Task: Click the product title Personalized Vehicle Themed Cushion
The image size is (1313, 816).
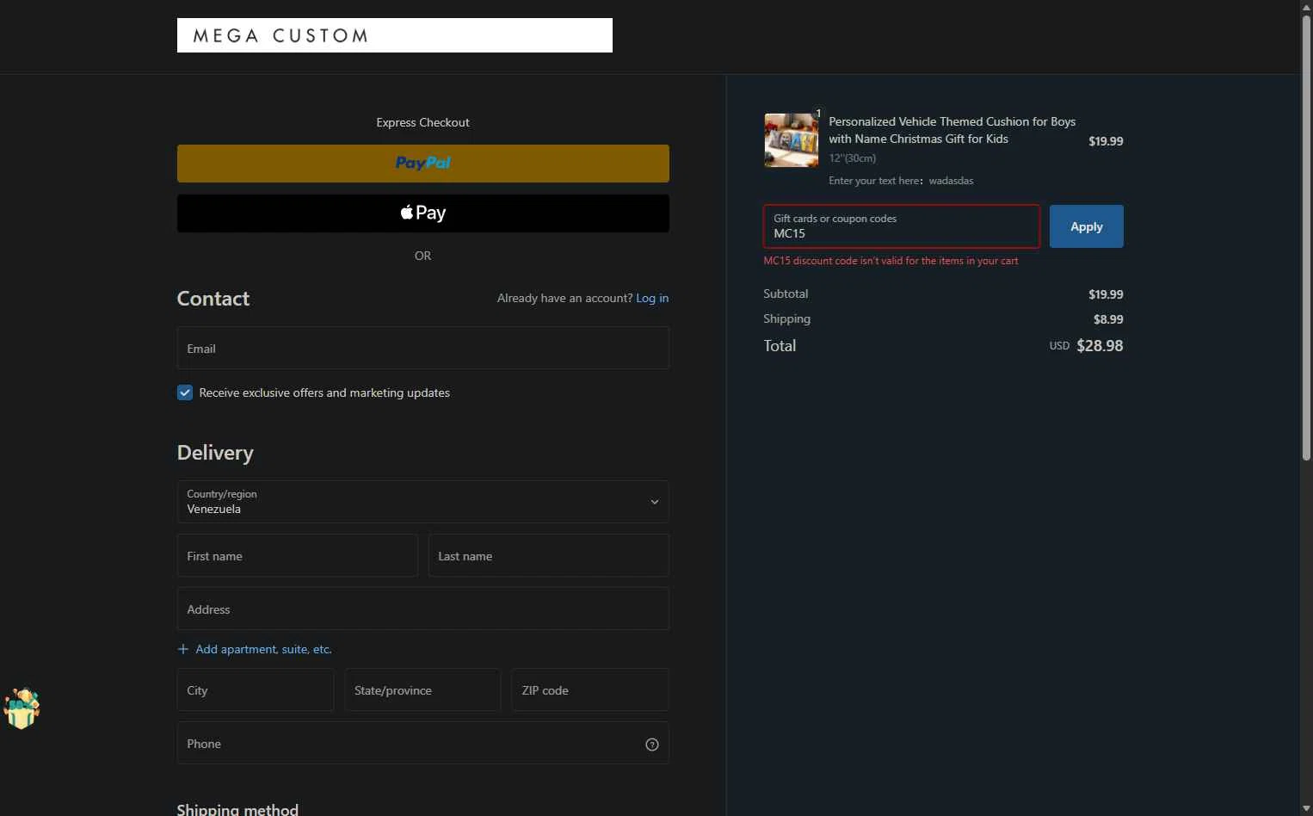Action: tap(952, 130)
